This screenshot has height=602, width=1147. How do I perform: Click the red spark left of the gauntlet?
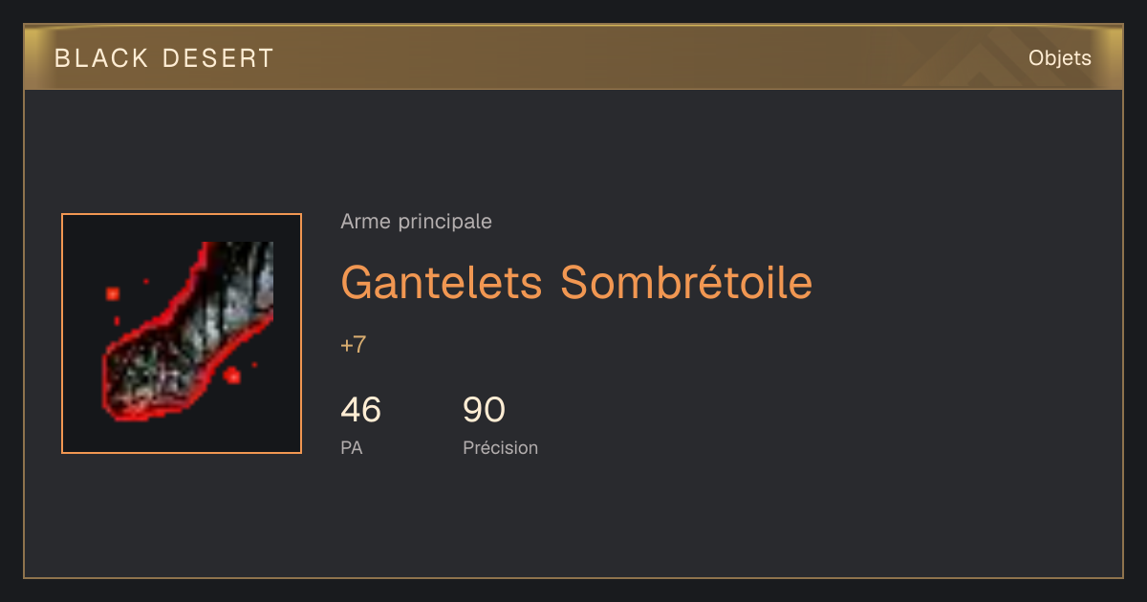[x=113, y=293]
